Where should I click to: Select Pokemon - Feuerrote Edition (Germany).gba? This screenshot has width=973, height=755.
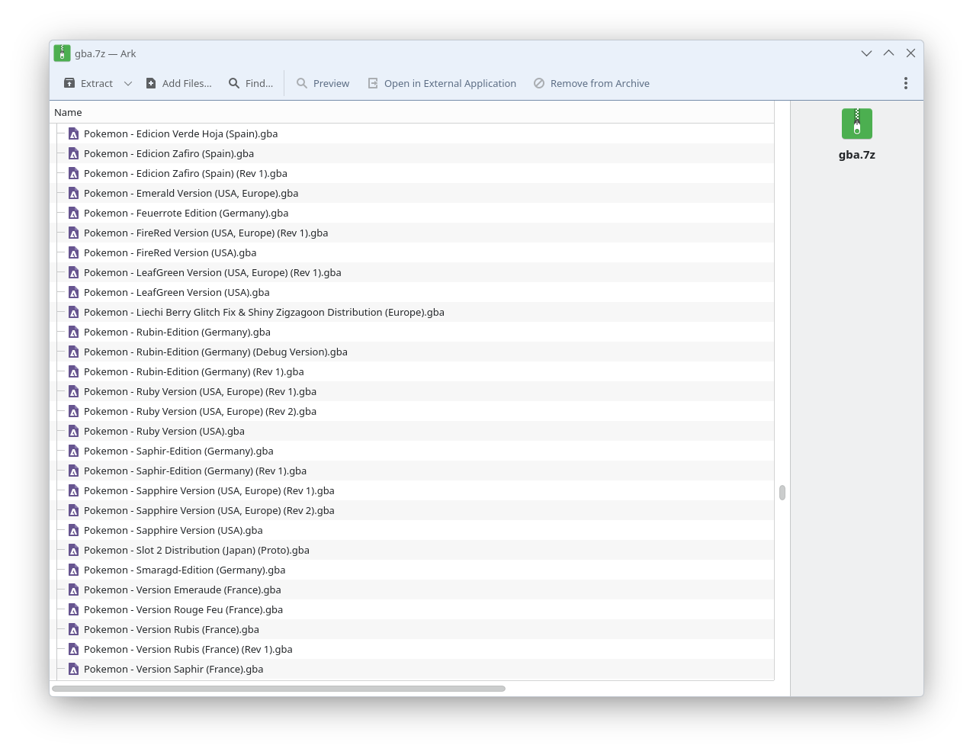412,213
